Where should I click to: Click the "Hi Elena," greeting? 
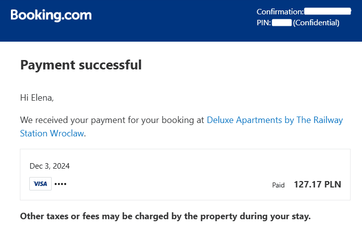(37, 98)
